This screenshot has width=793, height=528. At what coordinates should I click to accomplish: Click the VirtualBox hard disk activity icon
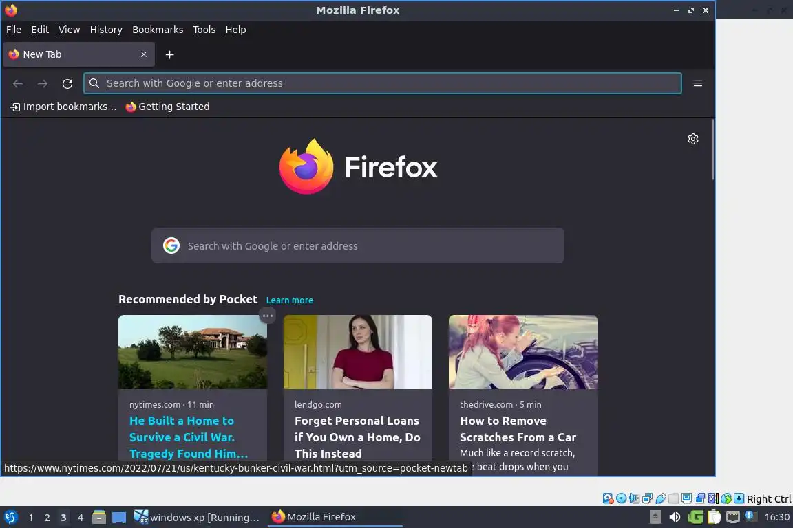pos(608,498)
